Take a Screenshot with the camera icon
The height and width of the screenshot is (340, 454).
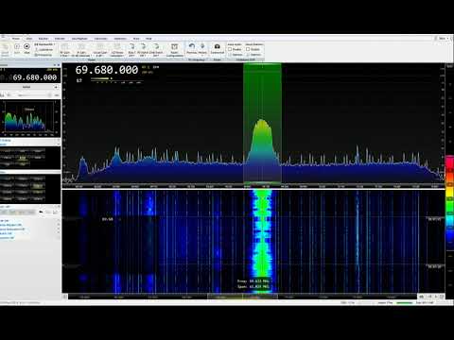[x=217, y=48]
